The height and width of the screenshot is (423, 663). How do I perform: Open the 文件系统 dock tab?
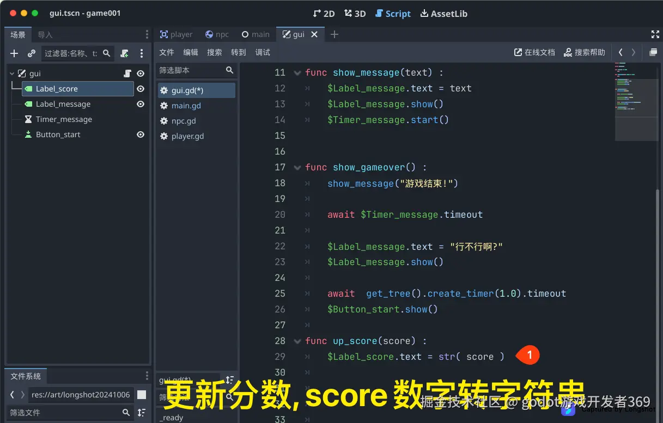26,376
